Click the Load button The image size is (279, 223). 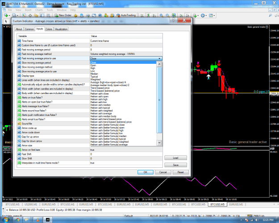175,158
